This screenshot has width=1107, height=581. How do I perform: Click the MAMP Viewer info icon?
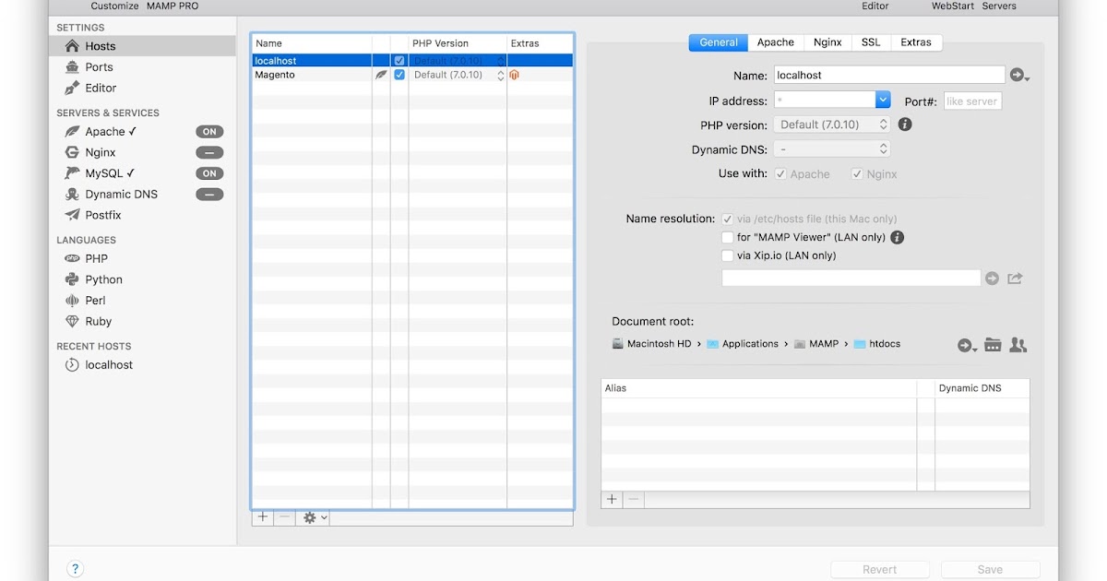pos(897,237)
